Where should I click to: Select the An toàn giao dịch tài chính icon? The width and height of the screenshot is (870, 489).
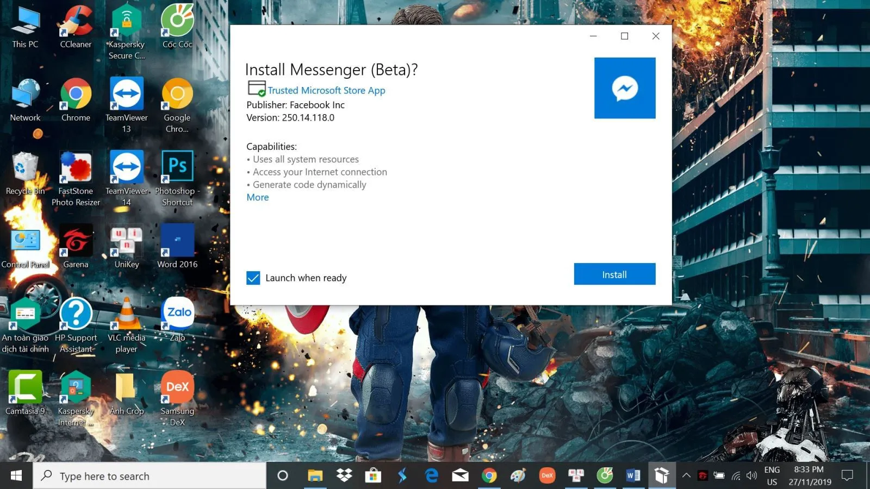(x=25, y=326)
